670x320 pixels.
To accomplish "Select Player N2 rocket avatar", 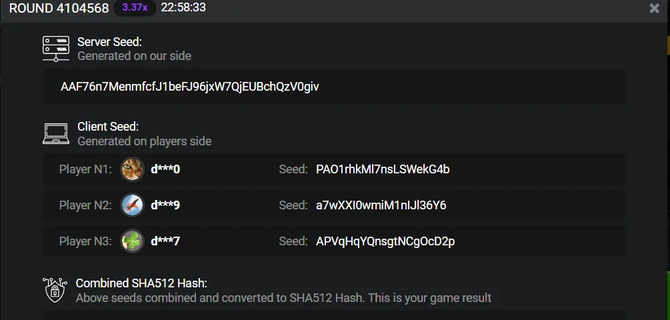I will [132, 205].
